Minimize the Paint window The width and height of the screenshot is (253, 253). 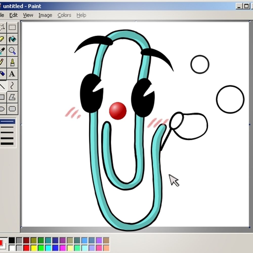(239, 6)
